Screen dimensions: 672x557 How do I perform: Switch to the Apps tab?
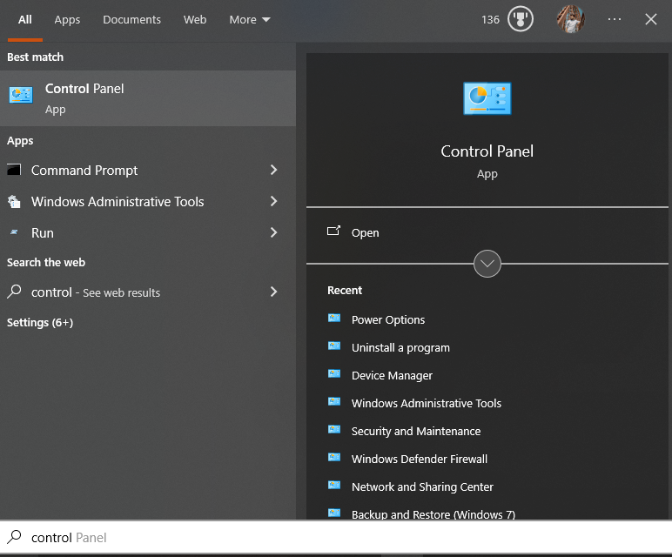(x=67, y=20)
